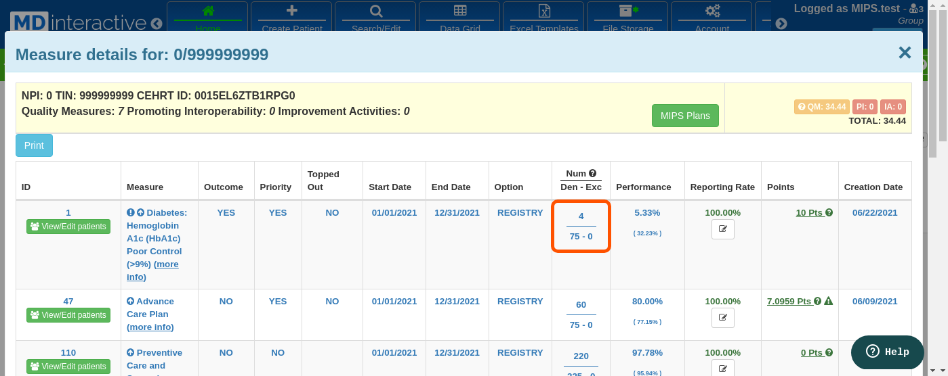Click the MIPS Plans button
The width and height of the screenshot is (948, 376).
coord(684,116)
